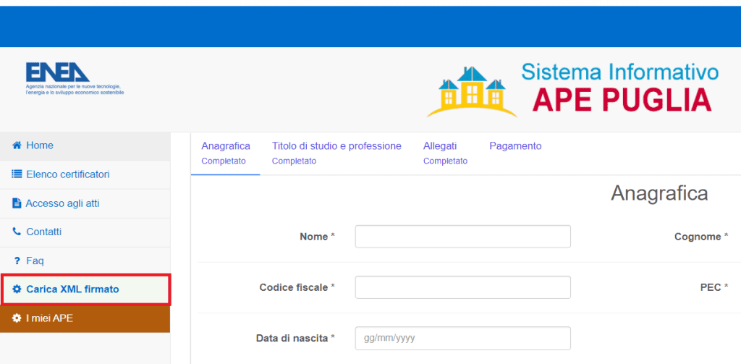Switch to Titolo di studio e professione tab
The height and width of the screenshot is (364, 741).
pos(336,153)
